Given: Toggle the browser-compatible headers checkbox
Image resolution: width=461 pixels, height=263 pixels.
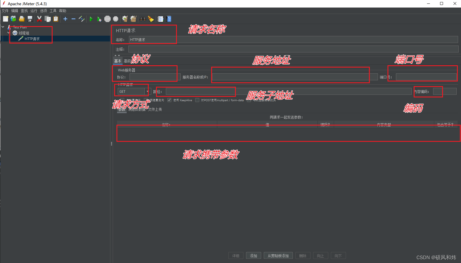Looking at the screenshot, I should point(249,100).
